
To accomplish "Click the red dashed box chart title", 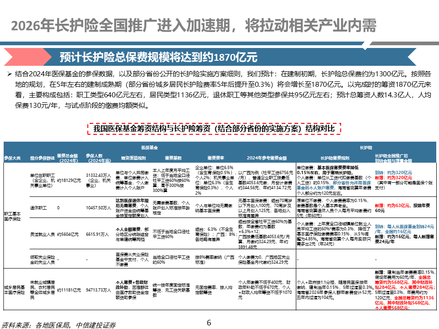I will click(x=214, y=129).
